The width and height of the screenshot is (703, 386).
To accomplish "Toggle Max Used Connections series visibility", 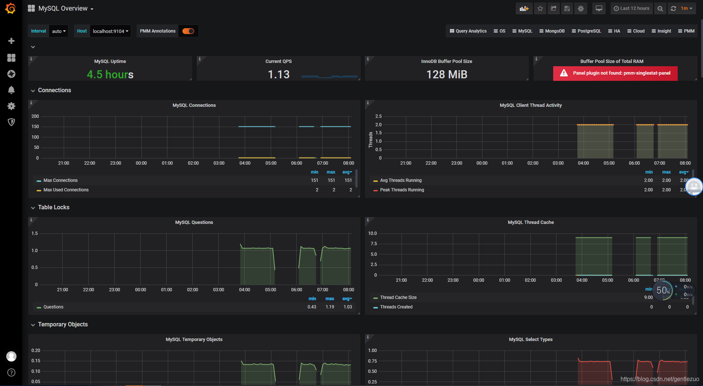I will coord(66,190).
